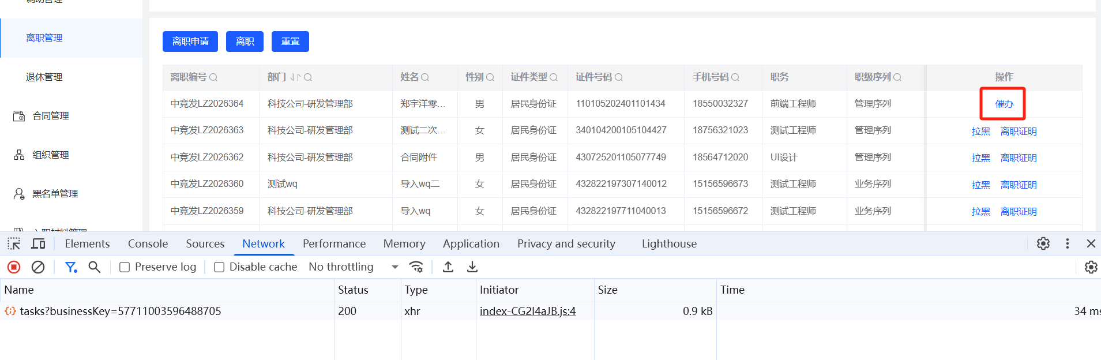
Task: Click the stop recording network log icon
Action: tap(14, 267)
